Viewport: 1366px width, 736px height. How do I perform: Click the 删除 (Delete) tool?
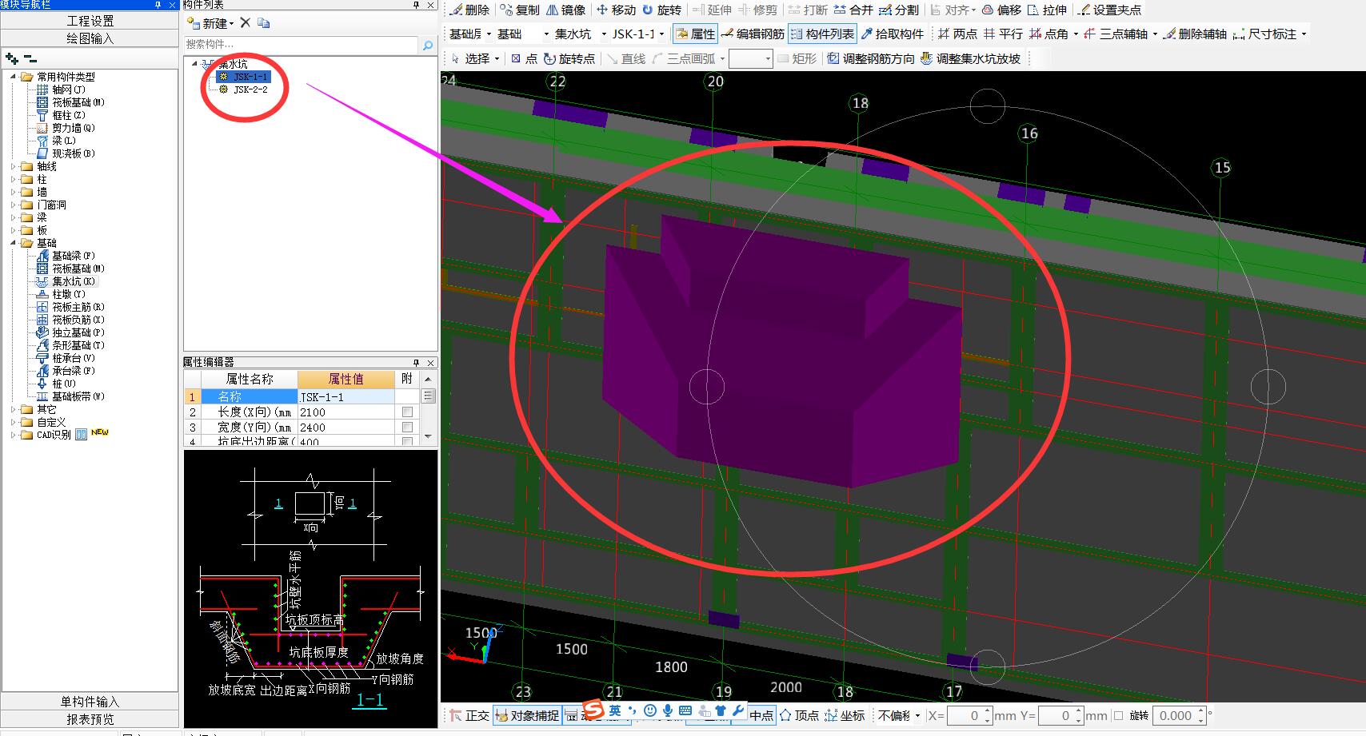pos(469,10)
